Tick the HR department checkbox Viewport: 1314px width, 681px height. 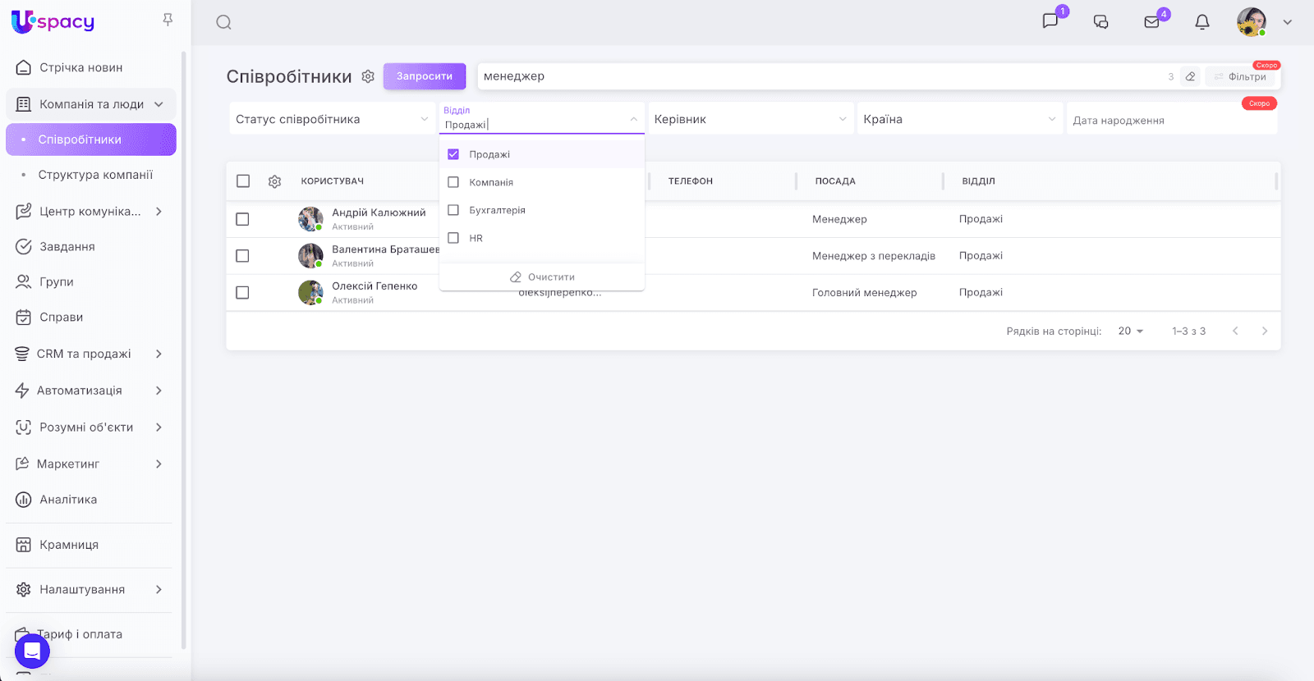[453, 238]
